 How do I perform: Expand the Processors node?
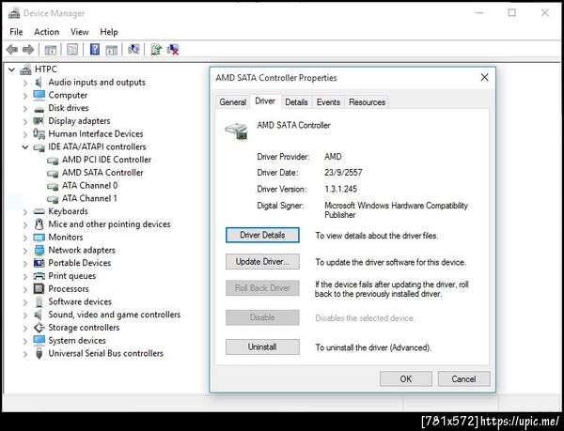pos(25,289)
